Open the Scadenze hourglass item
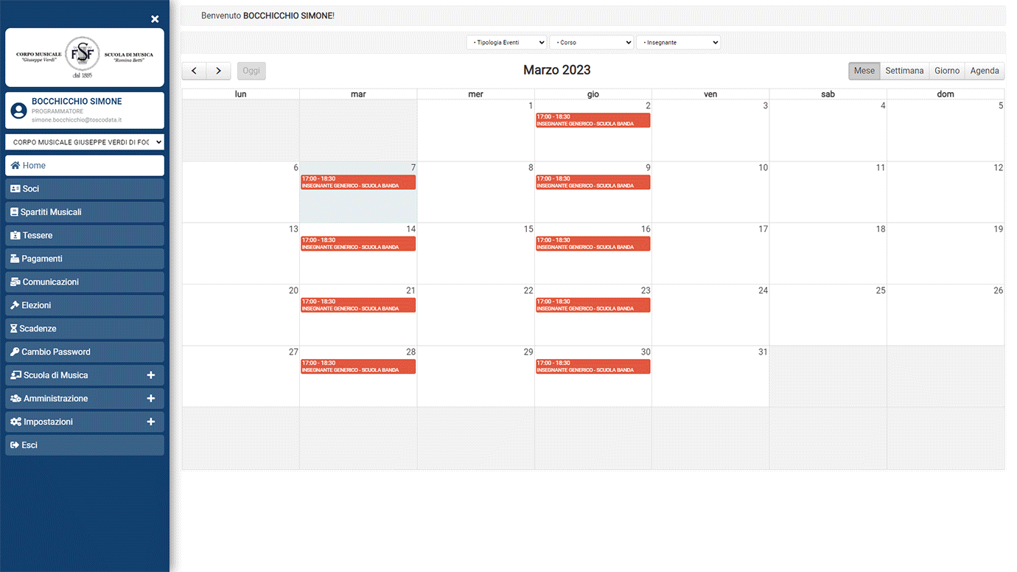 pyautogui.click(x=84, y=329)
